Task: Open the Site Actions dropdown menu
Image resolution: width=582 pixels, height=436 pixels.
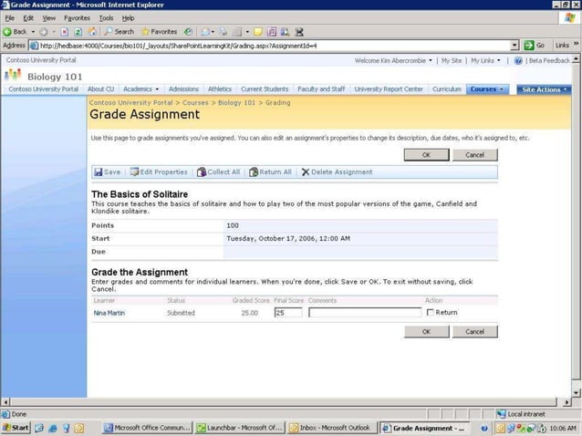Action: click(544, 89)
